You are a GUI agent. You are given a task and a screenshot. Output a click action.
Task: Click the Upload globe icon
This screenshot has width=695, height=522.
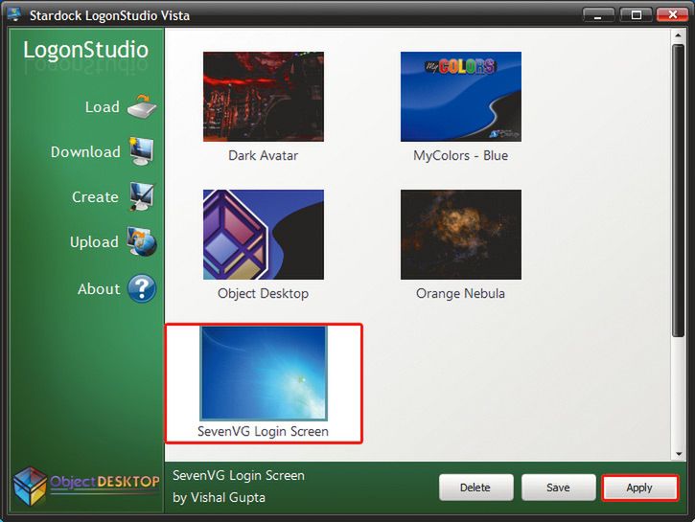pos(141,241)
